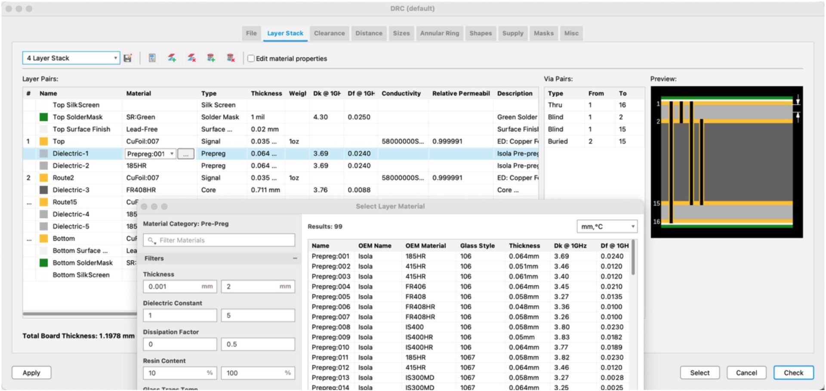Click the Check button

793,373
